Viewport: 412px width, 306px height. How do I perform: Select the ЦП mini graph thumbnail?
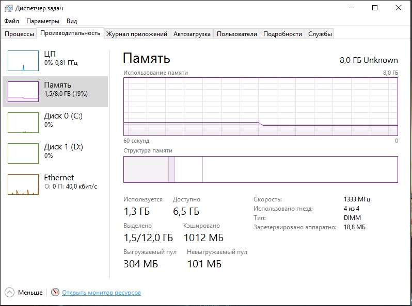coord(23,60)
